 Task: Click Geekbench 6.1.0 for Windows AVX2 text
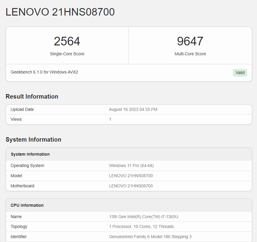click(x=44, y=72)
